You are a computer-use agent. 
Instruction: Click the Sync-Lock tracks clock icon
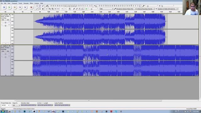(69, 9)
